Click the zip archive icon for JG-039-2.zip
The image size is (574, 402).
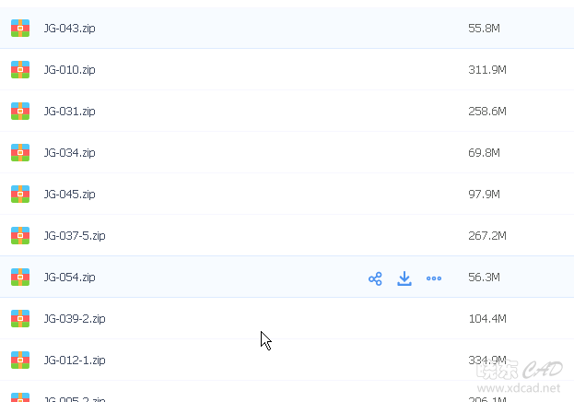click(x=20, y=318)
